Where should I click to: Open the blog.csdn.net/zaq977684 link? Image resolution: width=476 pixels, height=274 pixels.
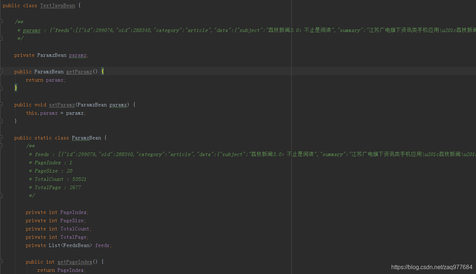click(x=431, y=267)
